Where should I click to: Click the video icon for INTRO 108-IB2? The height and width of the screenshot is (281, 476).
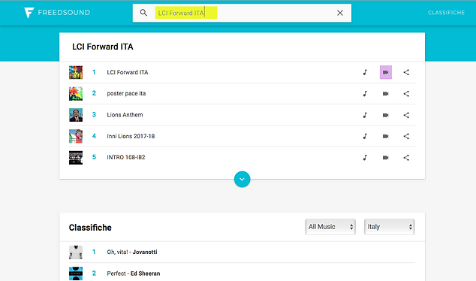click(x=386, y=157)
